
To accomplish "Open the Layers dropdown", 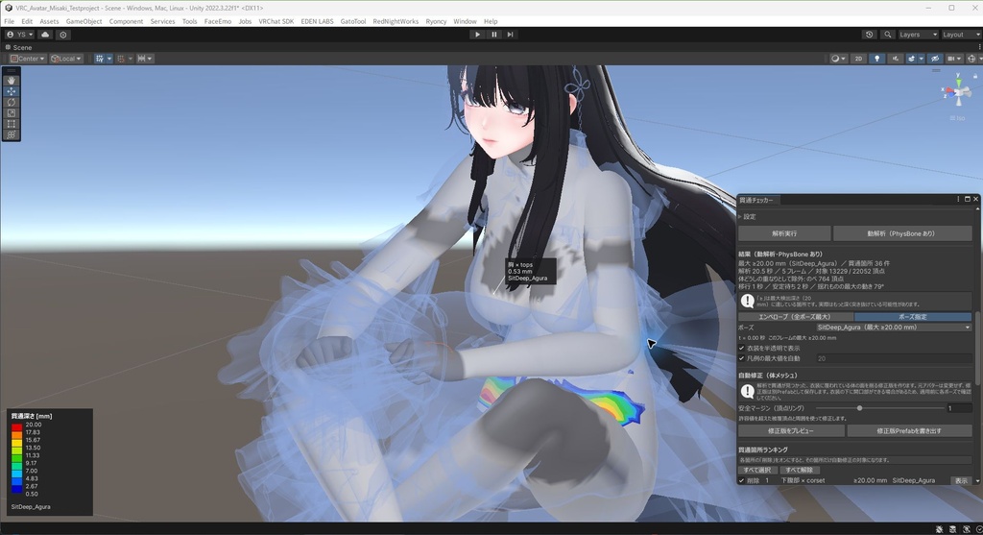I will [919, 35].
